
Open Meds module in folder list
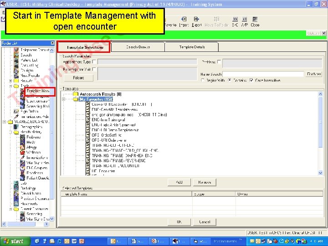31,142
